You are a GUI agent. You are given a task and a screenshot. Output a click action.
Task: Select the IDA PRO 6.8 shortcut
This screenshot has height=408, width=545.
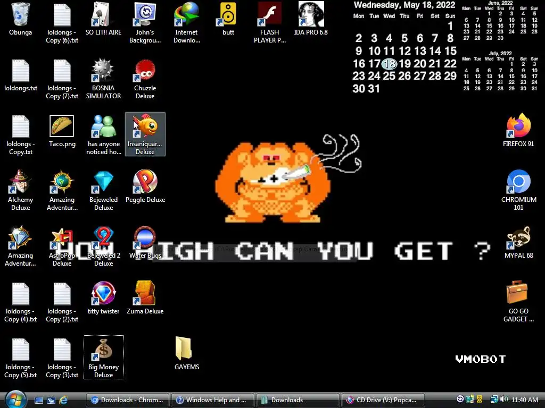(x=311, y=20)
